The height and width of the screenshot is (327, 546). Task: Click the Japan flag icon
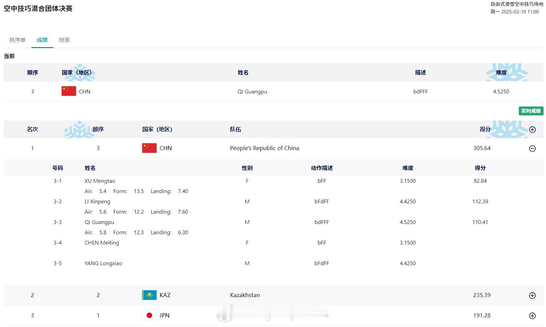149,315
